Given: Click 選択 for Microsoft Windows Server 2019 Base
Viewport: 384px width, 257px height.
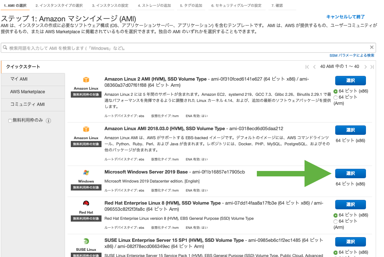Looking at the screenshot, I should click(x=350, y=174).
